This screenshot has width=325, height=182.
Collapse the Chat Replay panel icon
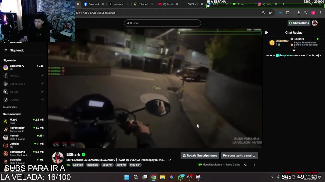point(266,33)
